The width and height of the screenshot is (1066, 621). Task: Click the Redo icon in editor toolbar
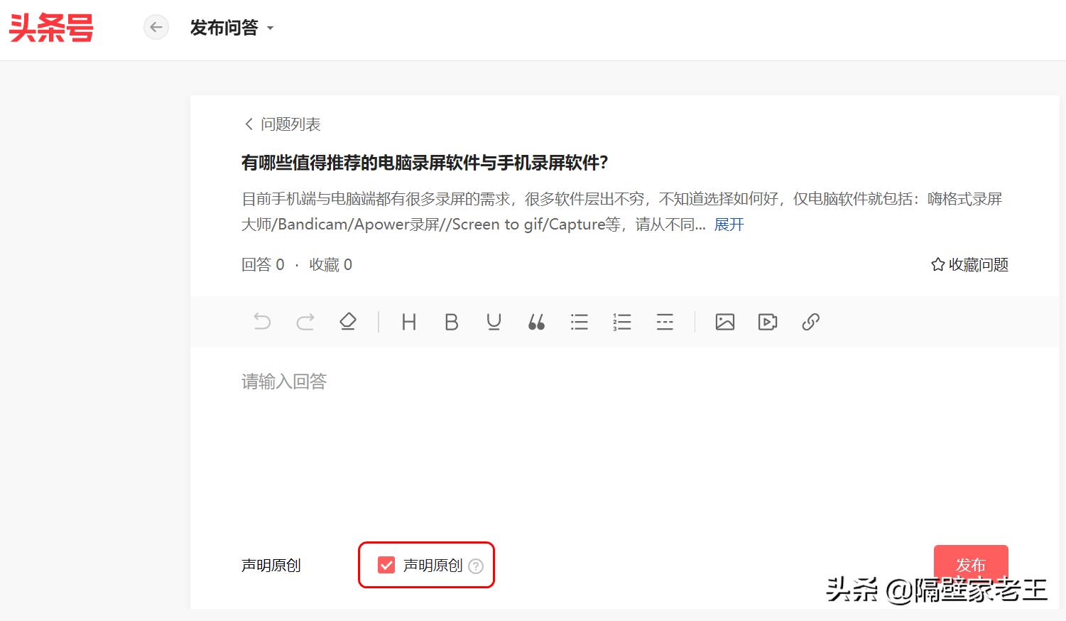click(305, 322)
